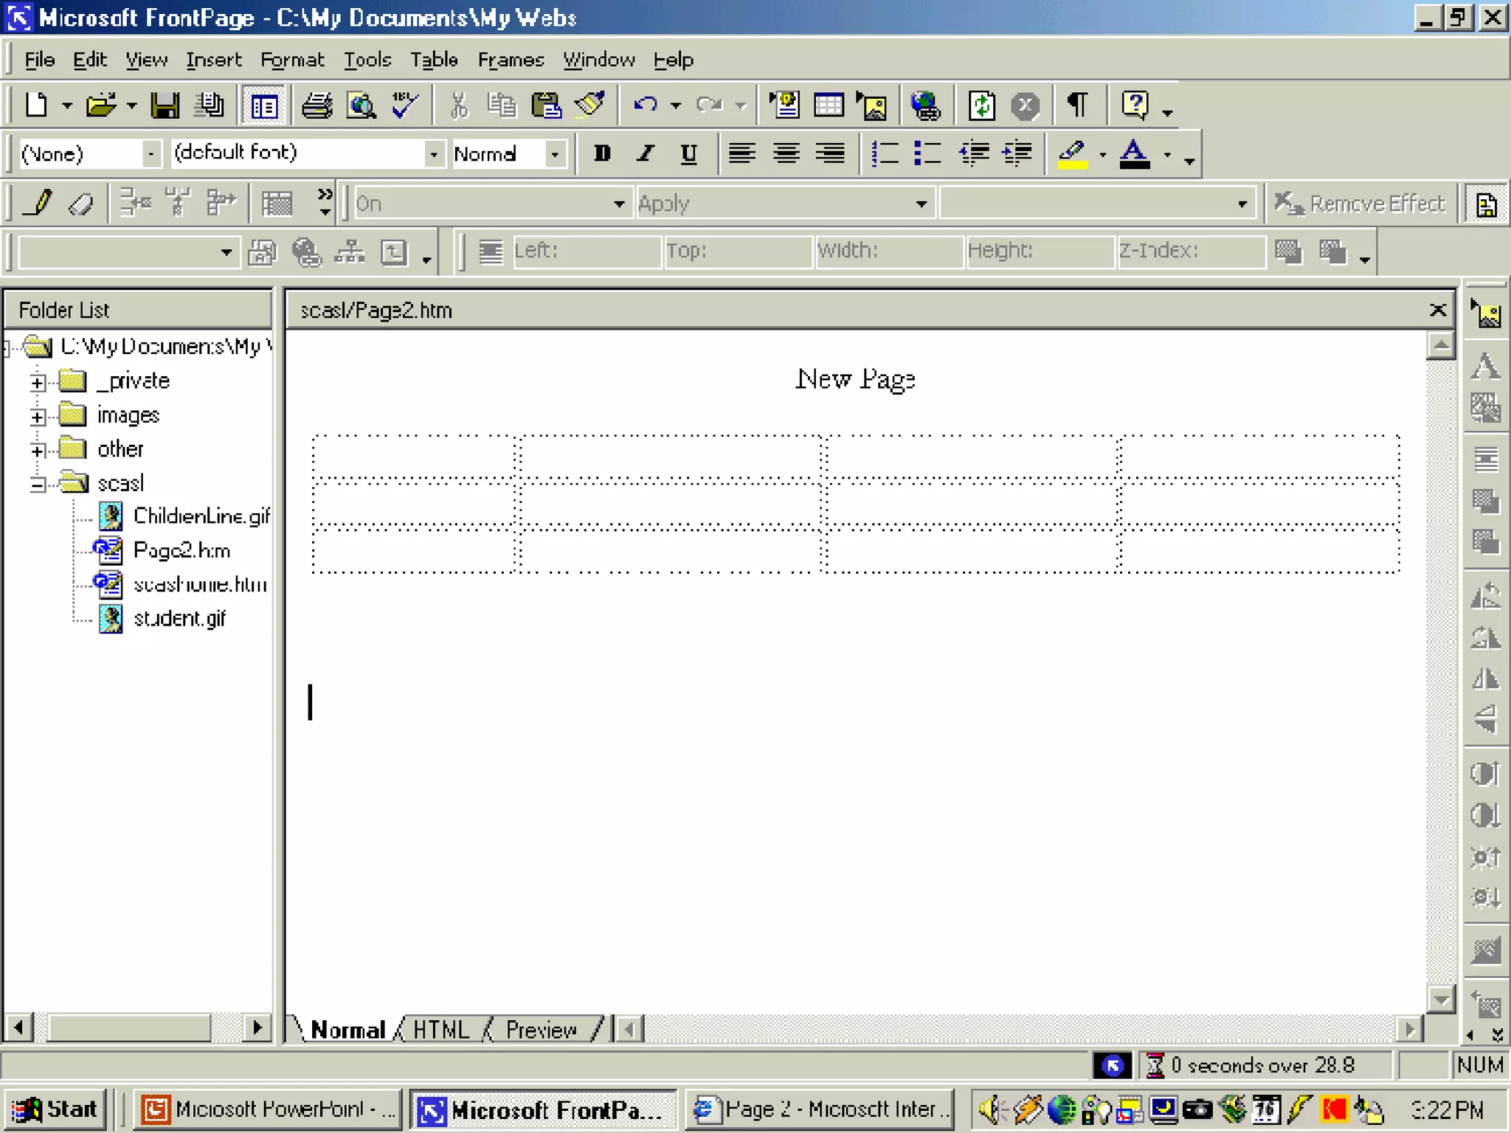Click the Insert Picture From File icon

pos(872,105)
